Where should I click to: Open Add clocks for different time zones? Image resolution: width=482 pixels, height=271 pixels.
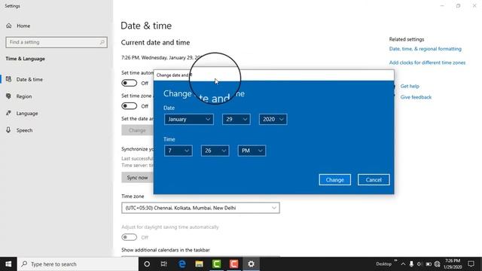click(427, 62)
